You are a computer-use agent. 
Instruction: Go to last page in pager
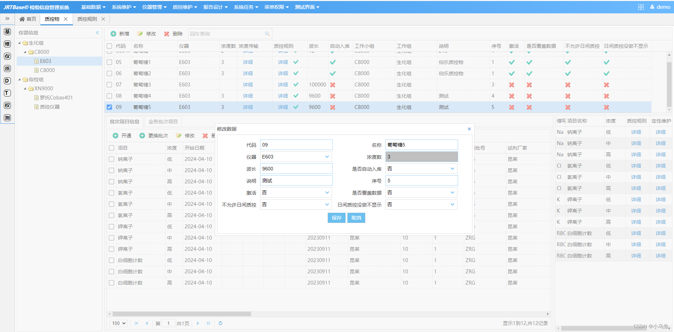(209, 323)
